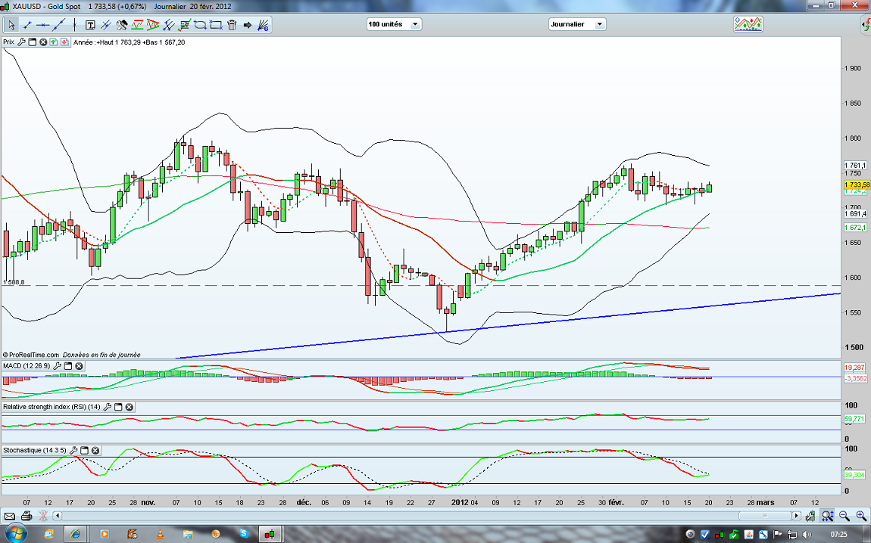Open the hammer and wrench tools icon
The width and height of the screenshot is (871, 543).
pyautogui.click(x=122, y=25)
